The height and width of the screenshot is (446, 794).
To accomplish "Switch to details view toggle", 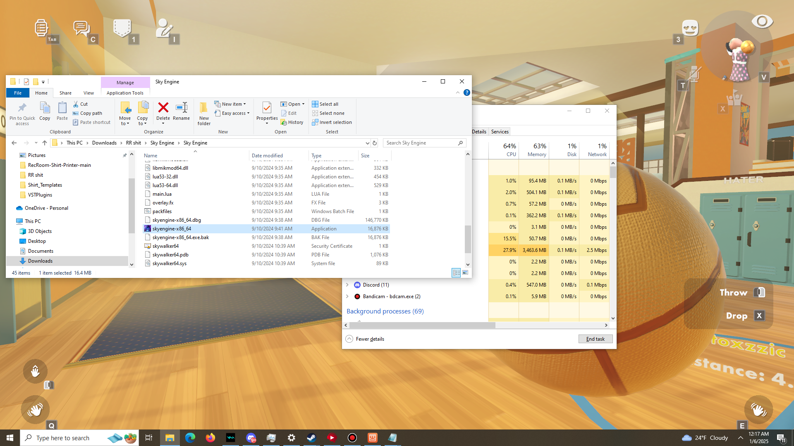I will pos(456,273).
